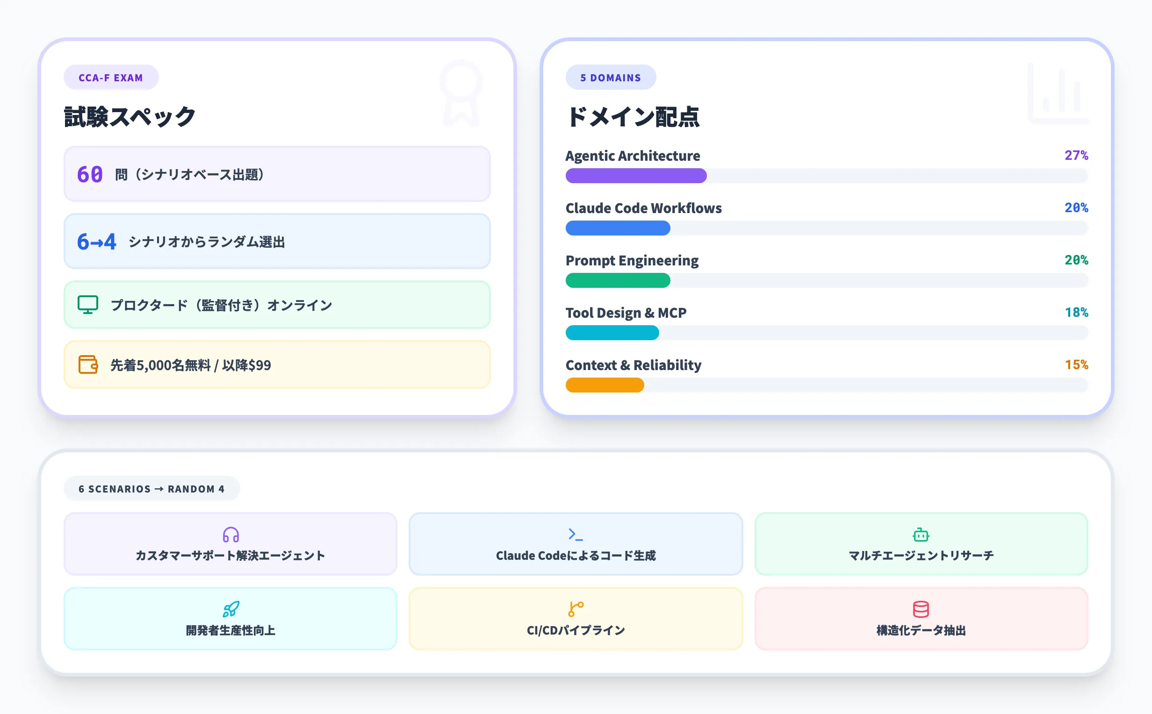Click the Prompt Engineering progress bar

(827, 280)
